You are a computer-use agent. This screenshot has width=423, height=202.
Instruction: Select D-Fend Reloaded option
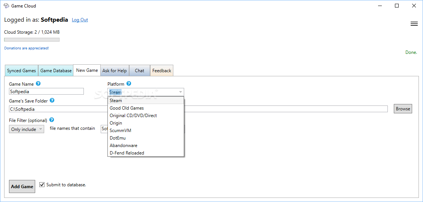(x=146, y=153)
